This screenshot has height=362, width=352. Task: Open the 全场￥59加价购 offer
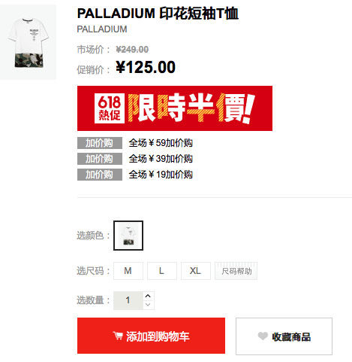click(x=161, y=143)
